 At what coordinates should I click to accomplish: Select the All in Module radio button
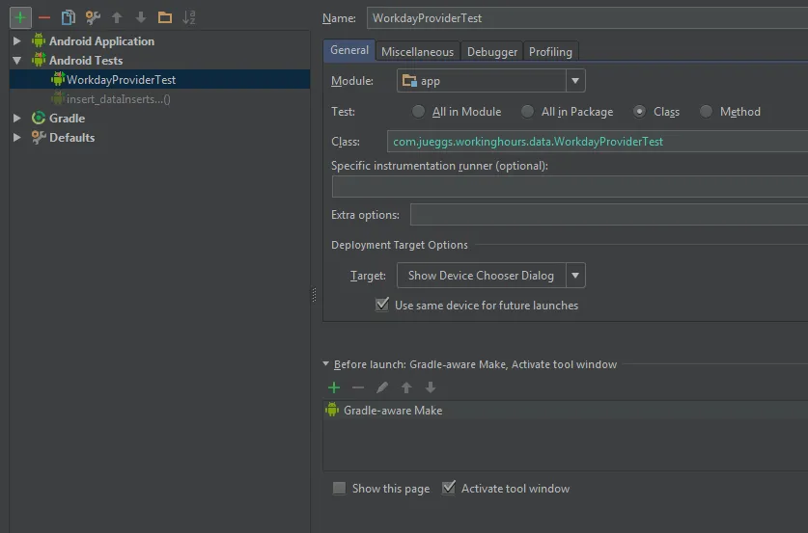pos(418,111)
